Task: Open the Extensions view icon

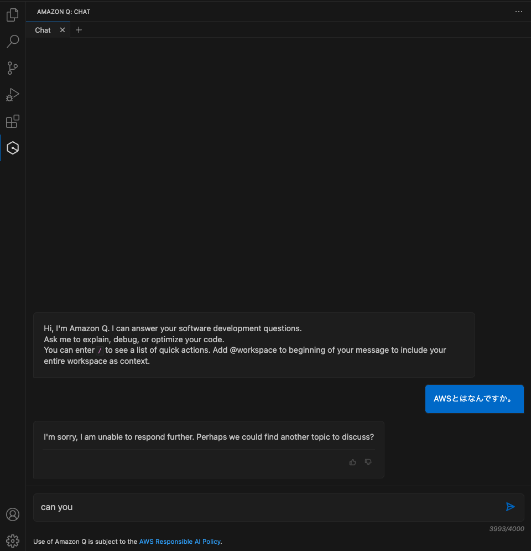Action: click(13, 121)
